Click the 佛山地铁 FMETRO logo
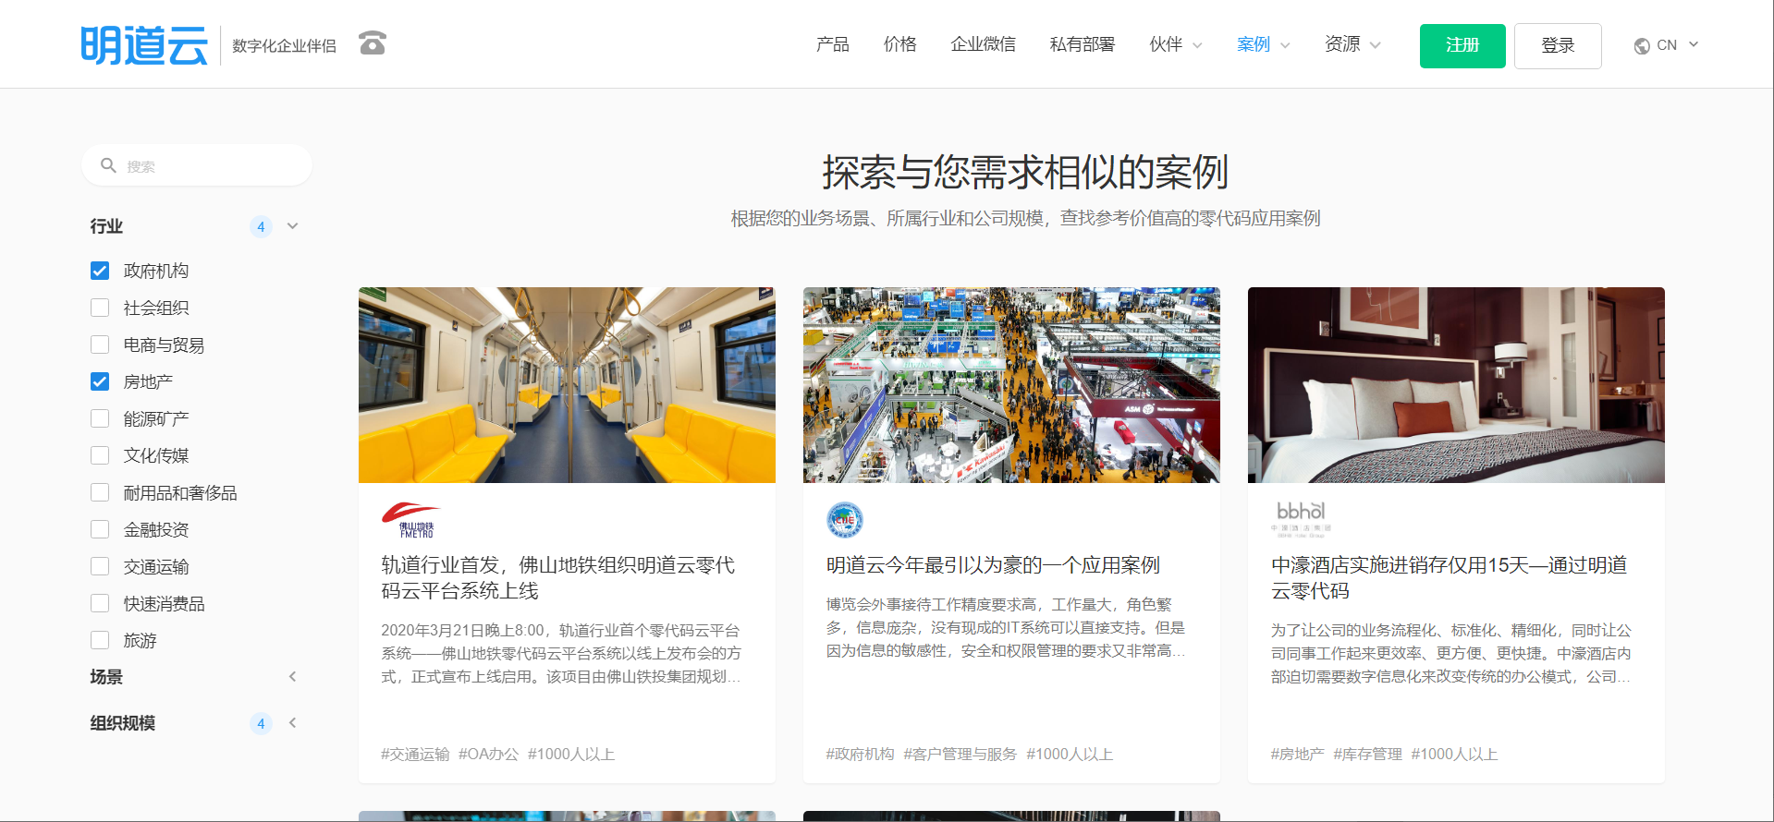Image resolution: width=1774 pixels, height=822 pixels. point(411,520)
